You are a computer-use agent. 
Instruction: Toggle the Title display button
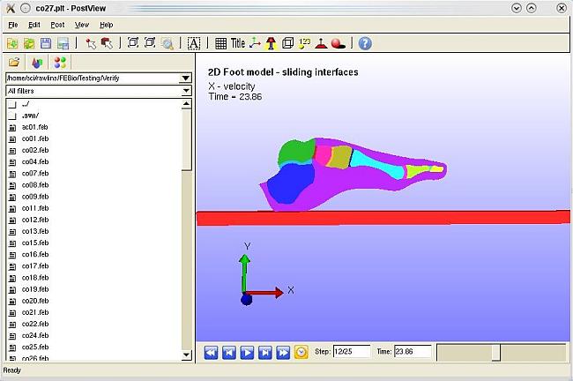tap(238, 43)
